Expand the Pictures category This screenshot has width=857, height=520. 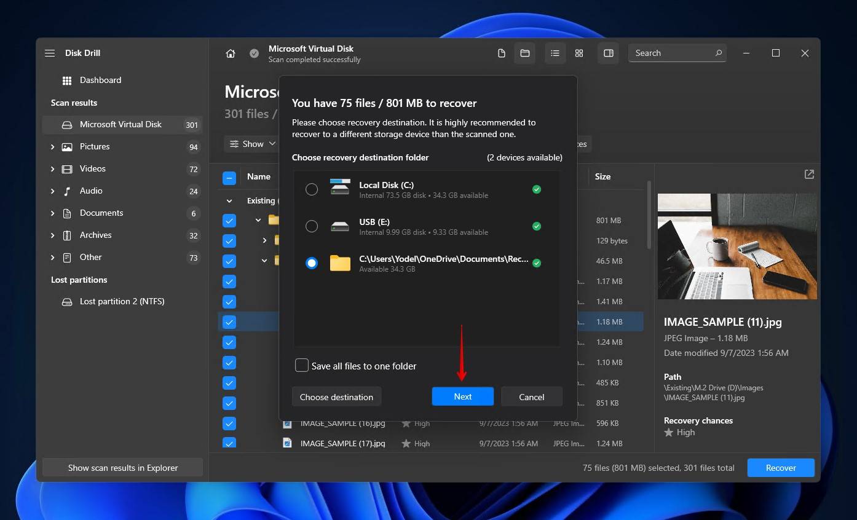tap(52, 147)
